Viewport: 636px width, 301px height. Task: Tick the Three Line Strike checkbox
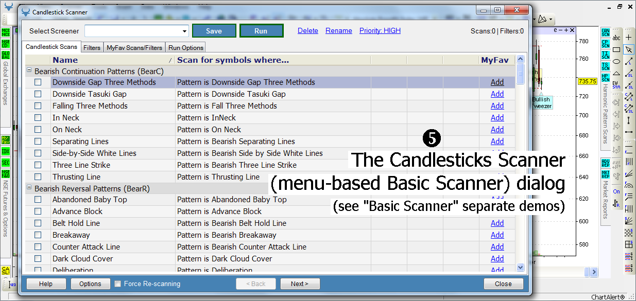[38, 165]
